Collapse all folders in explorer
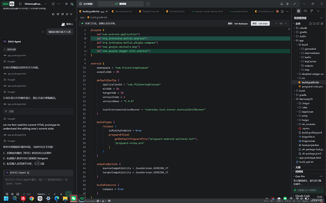This screenshot has height=203, width=326. click(x=322, y=24)
